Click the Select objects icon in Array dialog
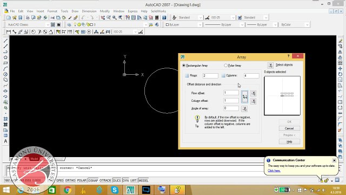346x195 pixels. (x=270, y=65)
